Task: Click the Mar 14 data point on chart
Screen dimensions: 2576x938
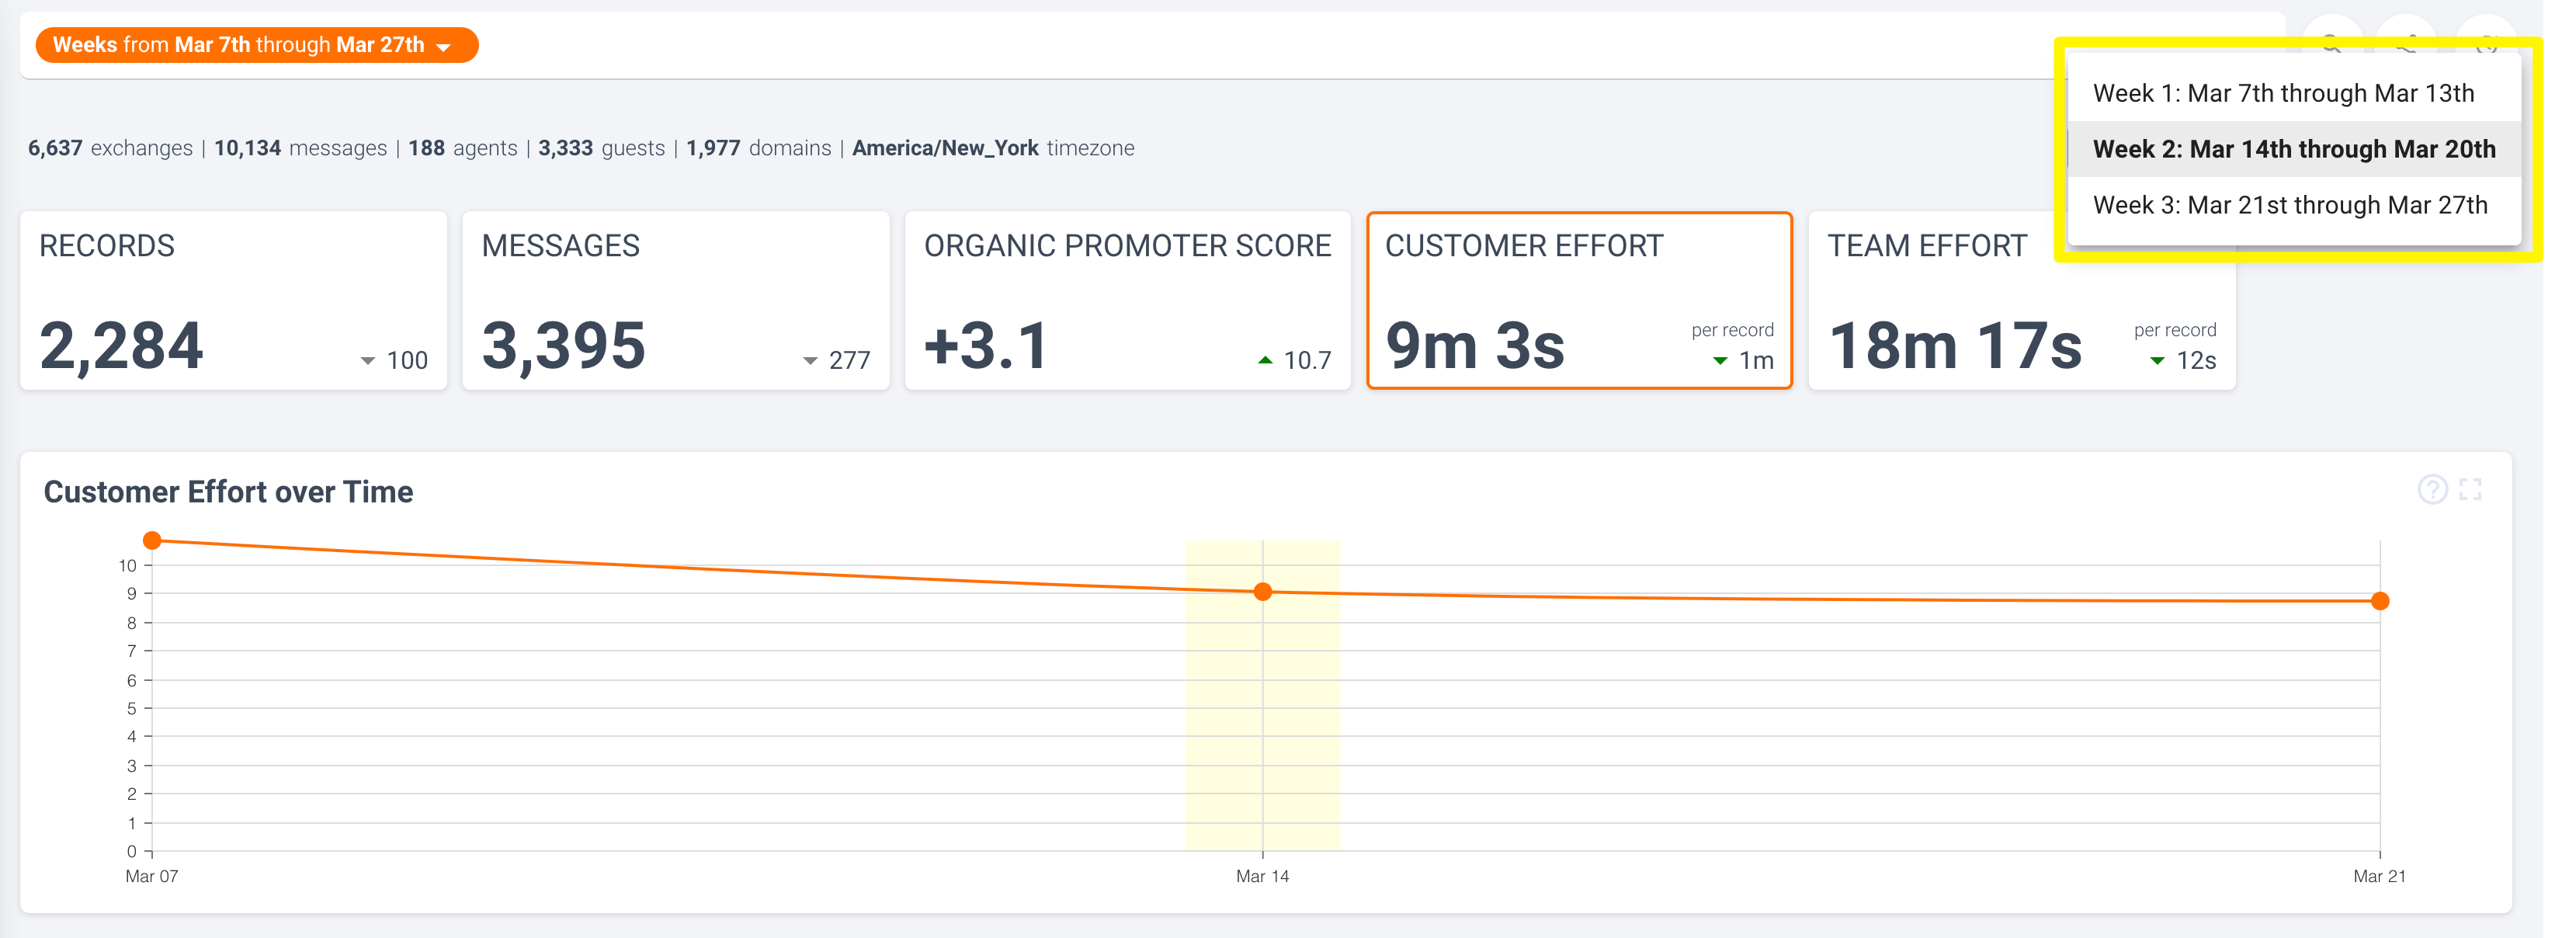Action: point(1262,592)
